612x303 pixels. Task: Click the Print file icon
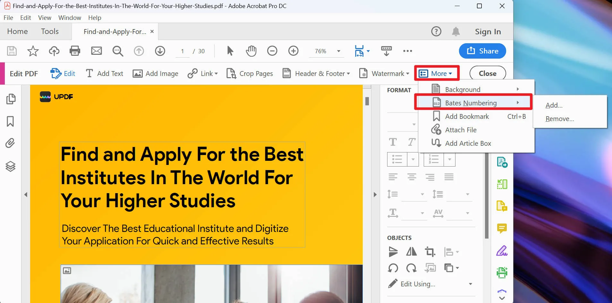pos(75,51)
